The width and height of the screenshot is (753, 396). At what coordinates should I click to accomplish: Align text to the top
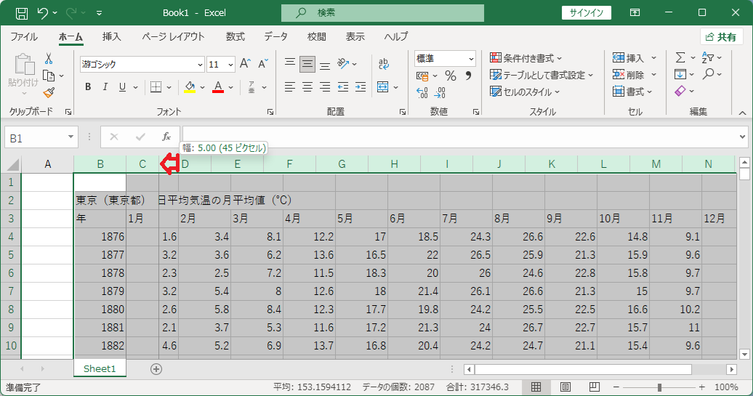pyautogui.click(x=289, y=63)
